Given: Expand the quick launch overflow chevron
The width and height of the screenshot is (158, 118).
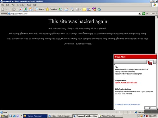Looking at the screenshot, I should (21, 115).
